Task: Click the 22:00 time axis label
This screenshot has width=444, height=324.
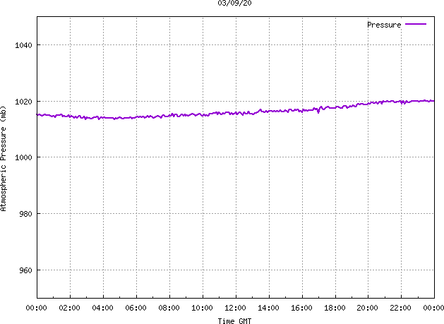Action: tap(400, 308)
